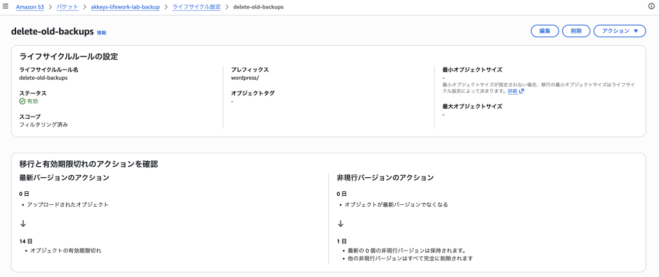Return to ライフサイクル設定 breadcrumb
The image size is (659, 277).
[x=196, y=6]
